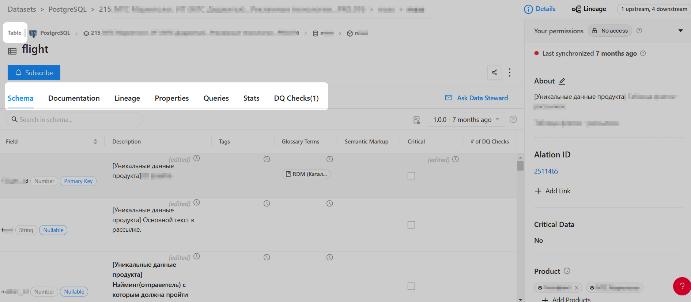Click the Subscribe button
Viewport: 691px width, 302px height.
click(34, 72)
